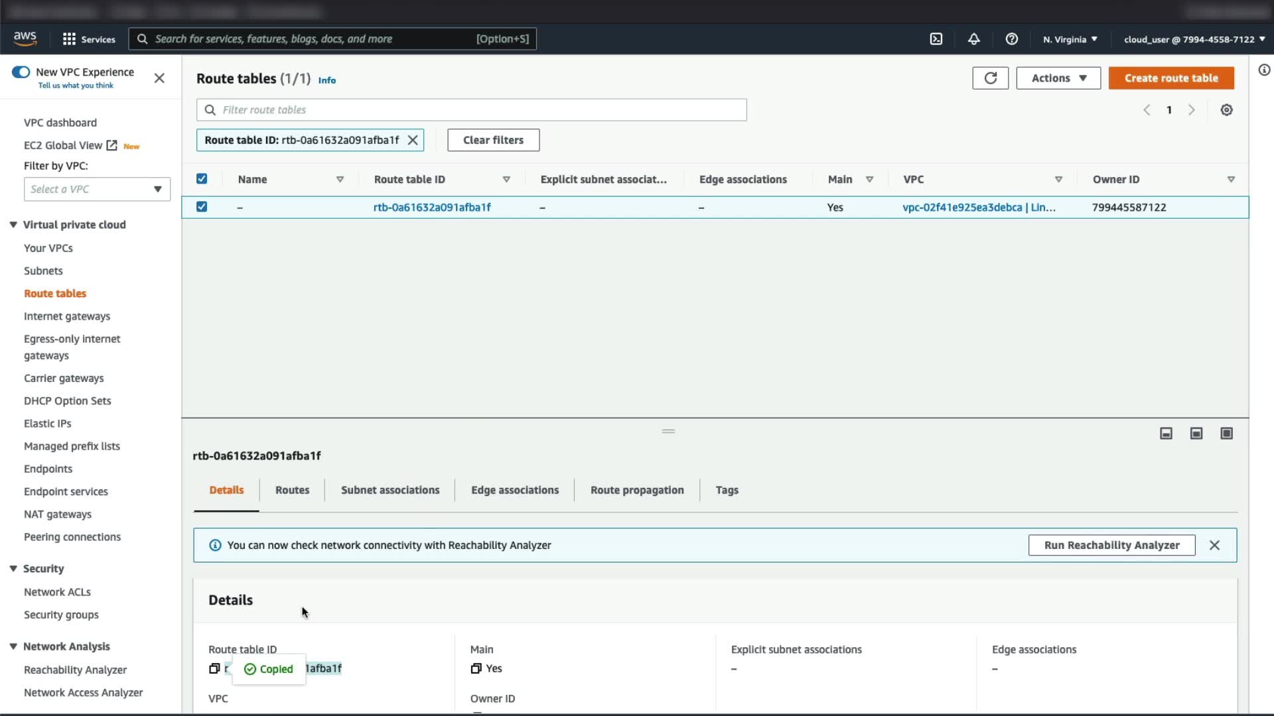Uncheck the select-all header checkbox
1274x716 pixels.
tap(202, 179)
